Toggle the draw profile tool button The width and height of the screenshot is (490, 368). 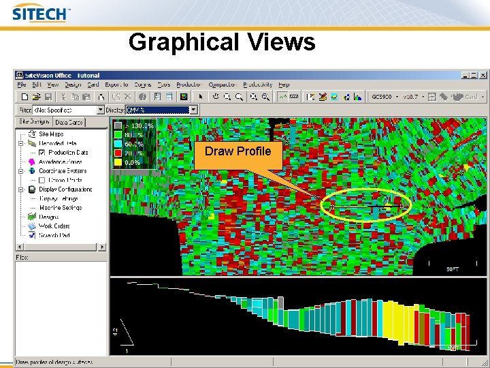point(282,97)
